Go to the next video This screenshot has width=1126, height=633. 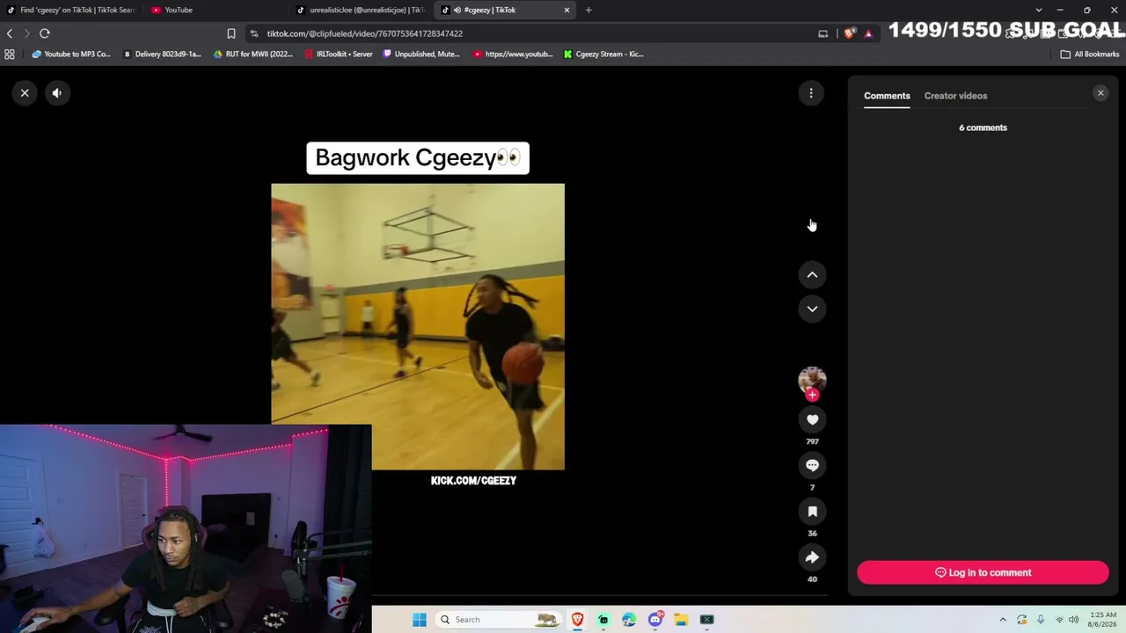tap(812, 309)
